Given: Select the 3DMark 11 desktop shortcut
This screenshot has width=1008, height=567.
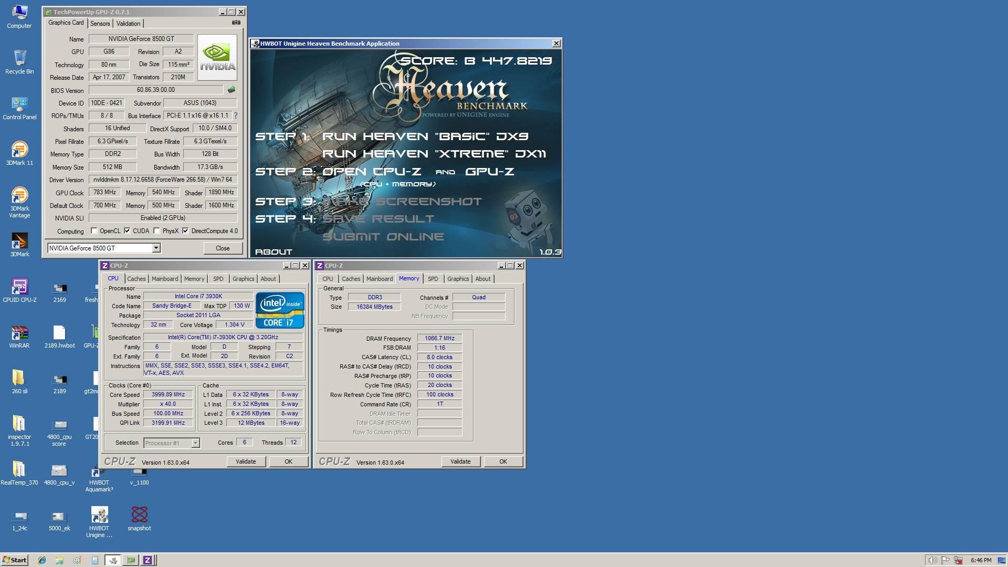Looking at the screenshot, I should coord(19,153).
